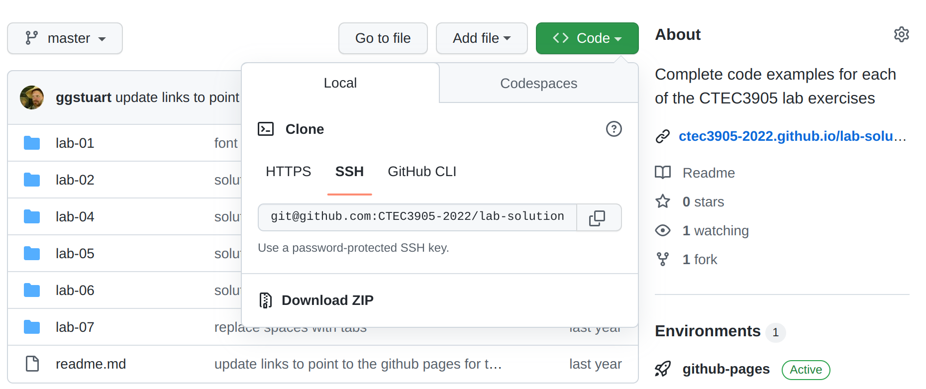926x389 pixels.
Task: View the 0 stars link
Action: pos(703,202)
